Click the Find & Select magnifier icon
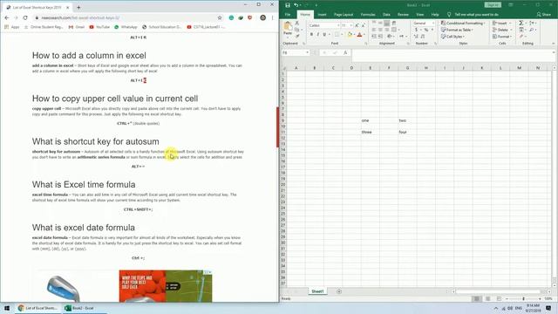Screen dimensions: 558x314 531,30
